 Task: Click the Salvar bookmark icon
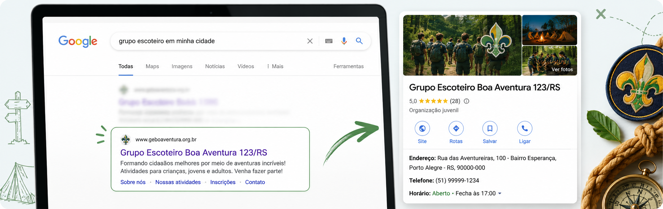[490, 128]
